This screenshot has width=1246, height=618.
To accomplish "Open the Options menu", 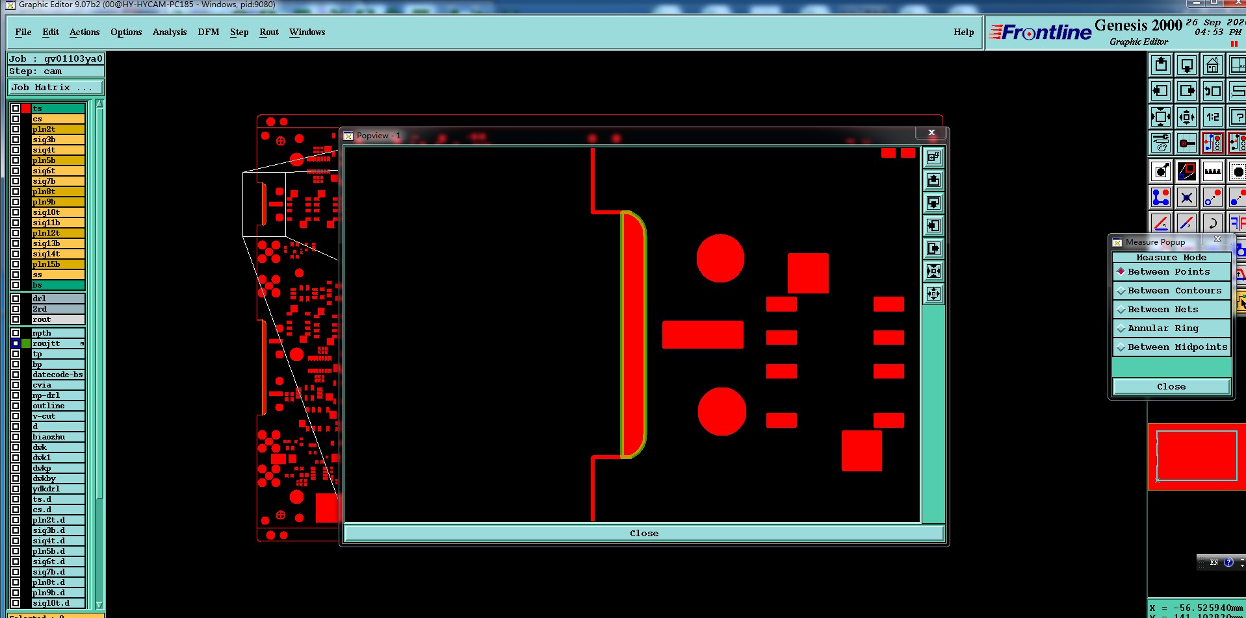I will (x=126, y=32).
